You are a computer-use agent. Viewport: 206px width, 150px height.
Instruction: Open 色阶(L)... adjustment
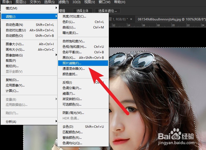click(x=83, y=22)
